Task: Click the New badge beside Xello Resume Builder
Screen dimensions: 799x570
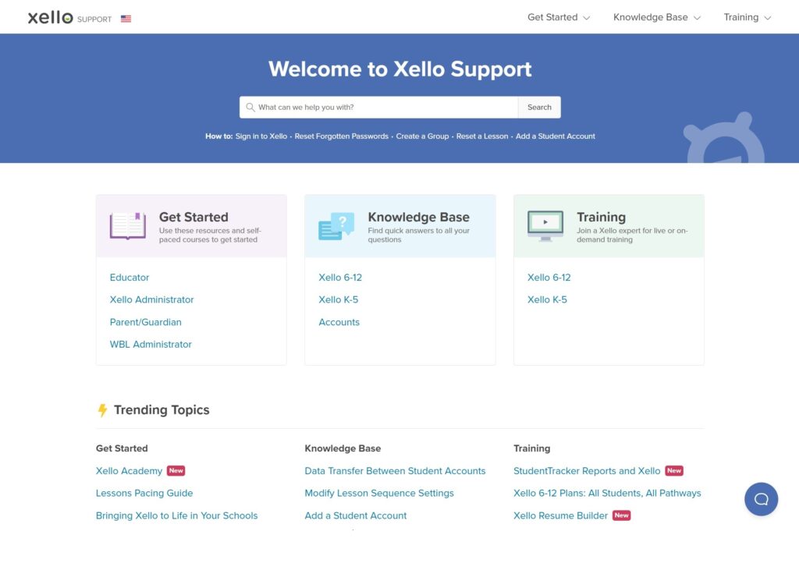Action: 621,515
